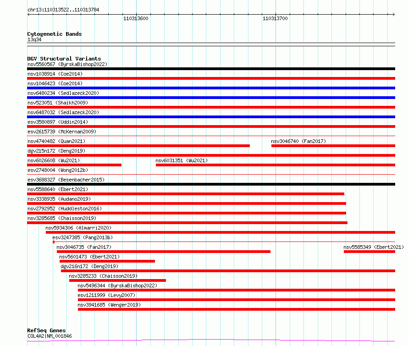Select the nsv1038914 (Coe2014) variant label
Viewport: 408px width, 346px height.
(x=55, y=74)
